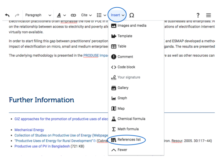This screenshot has width=220, height=161.
Task: Insert a Table
Action: click(x=122, y=46)
